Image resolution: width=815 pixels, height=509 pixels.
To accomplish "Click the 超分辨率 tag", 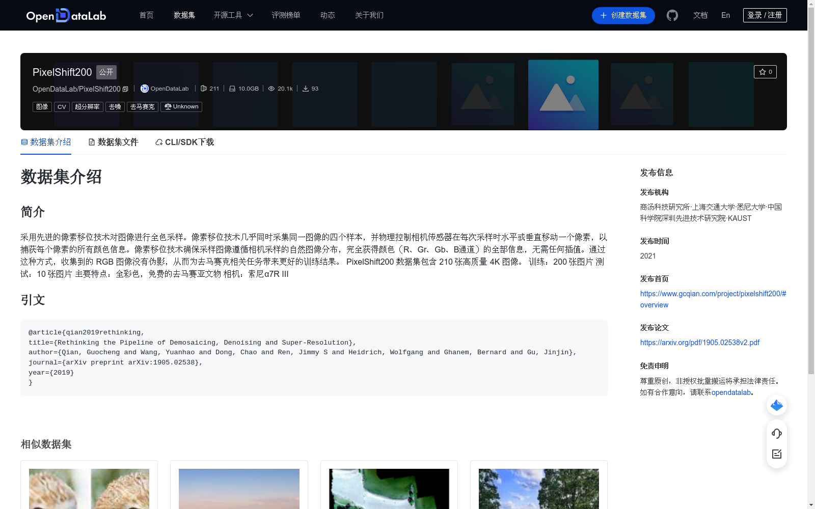I will (88, 107).
